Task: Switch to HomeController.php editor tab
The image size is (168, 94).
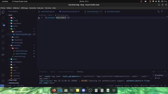Action: (x=69, y=11)
